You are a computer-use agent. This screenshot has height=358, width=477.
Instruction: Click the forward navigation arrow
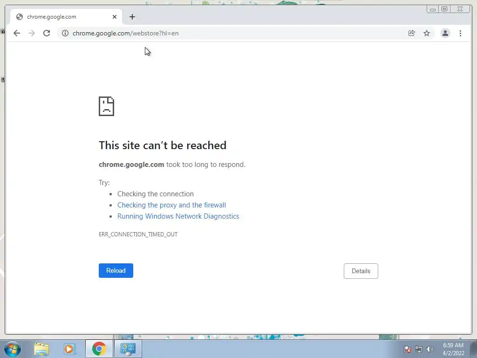32,33
